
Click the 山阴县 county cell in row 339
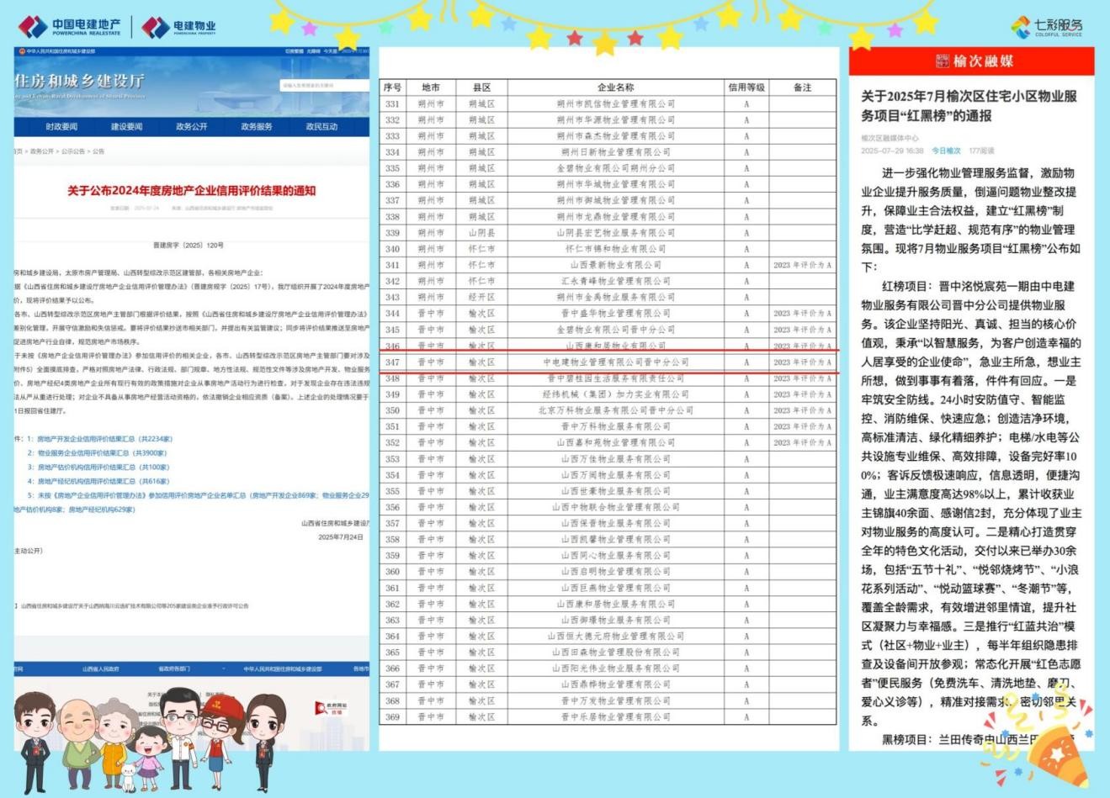pos(481,233)
